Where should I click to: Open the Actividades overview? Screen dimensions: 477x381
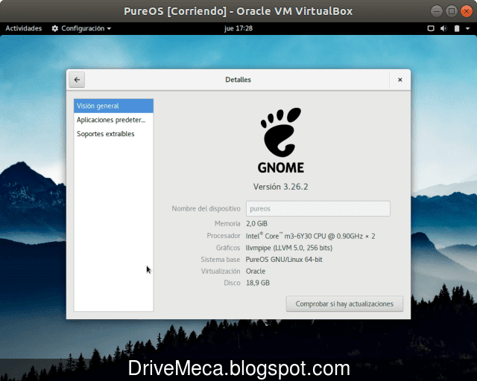pos(24,28)
